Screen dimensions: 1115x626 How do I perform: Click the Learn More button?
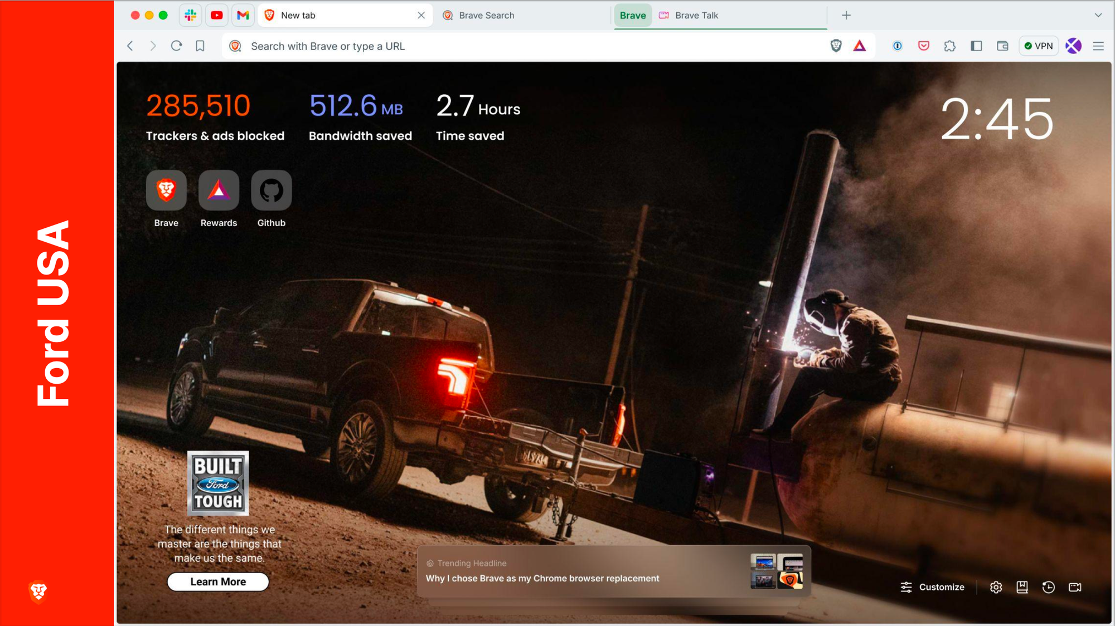tap(218, 581)
